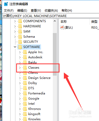99x121 pixels.
Task: Click the 类型 column header
Action: [94, 21]
